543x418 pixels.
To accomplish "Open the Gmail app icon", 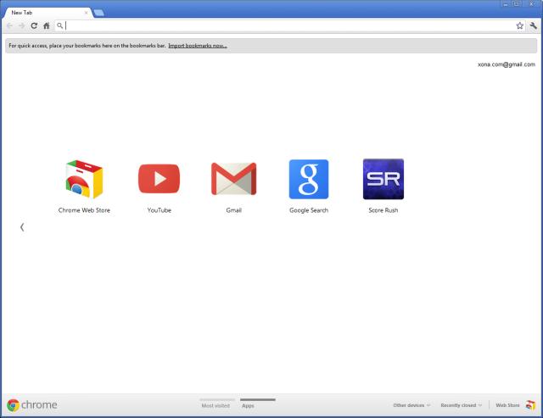I will 234,179.
